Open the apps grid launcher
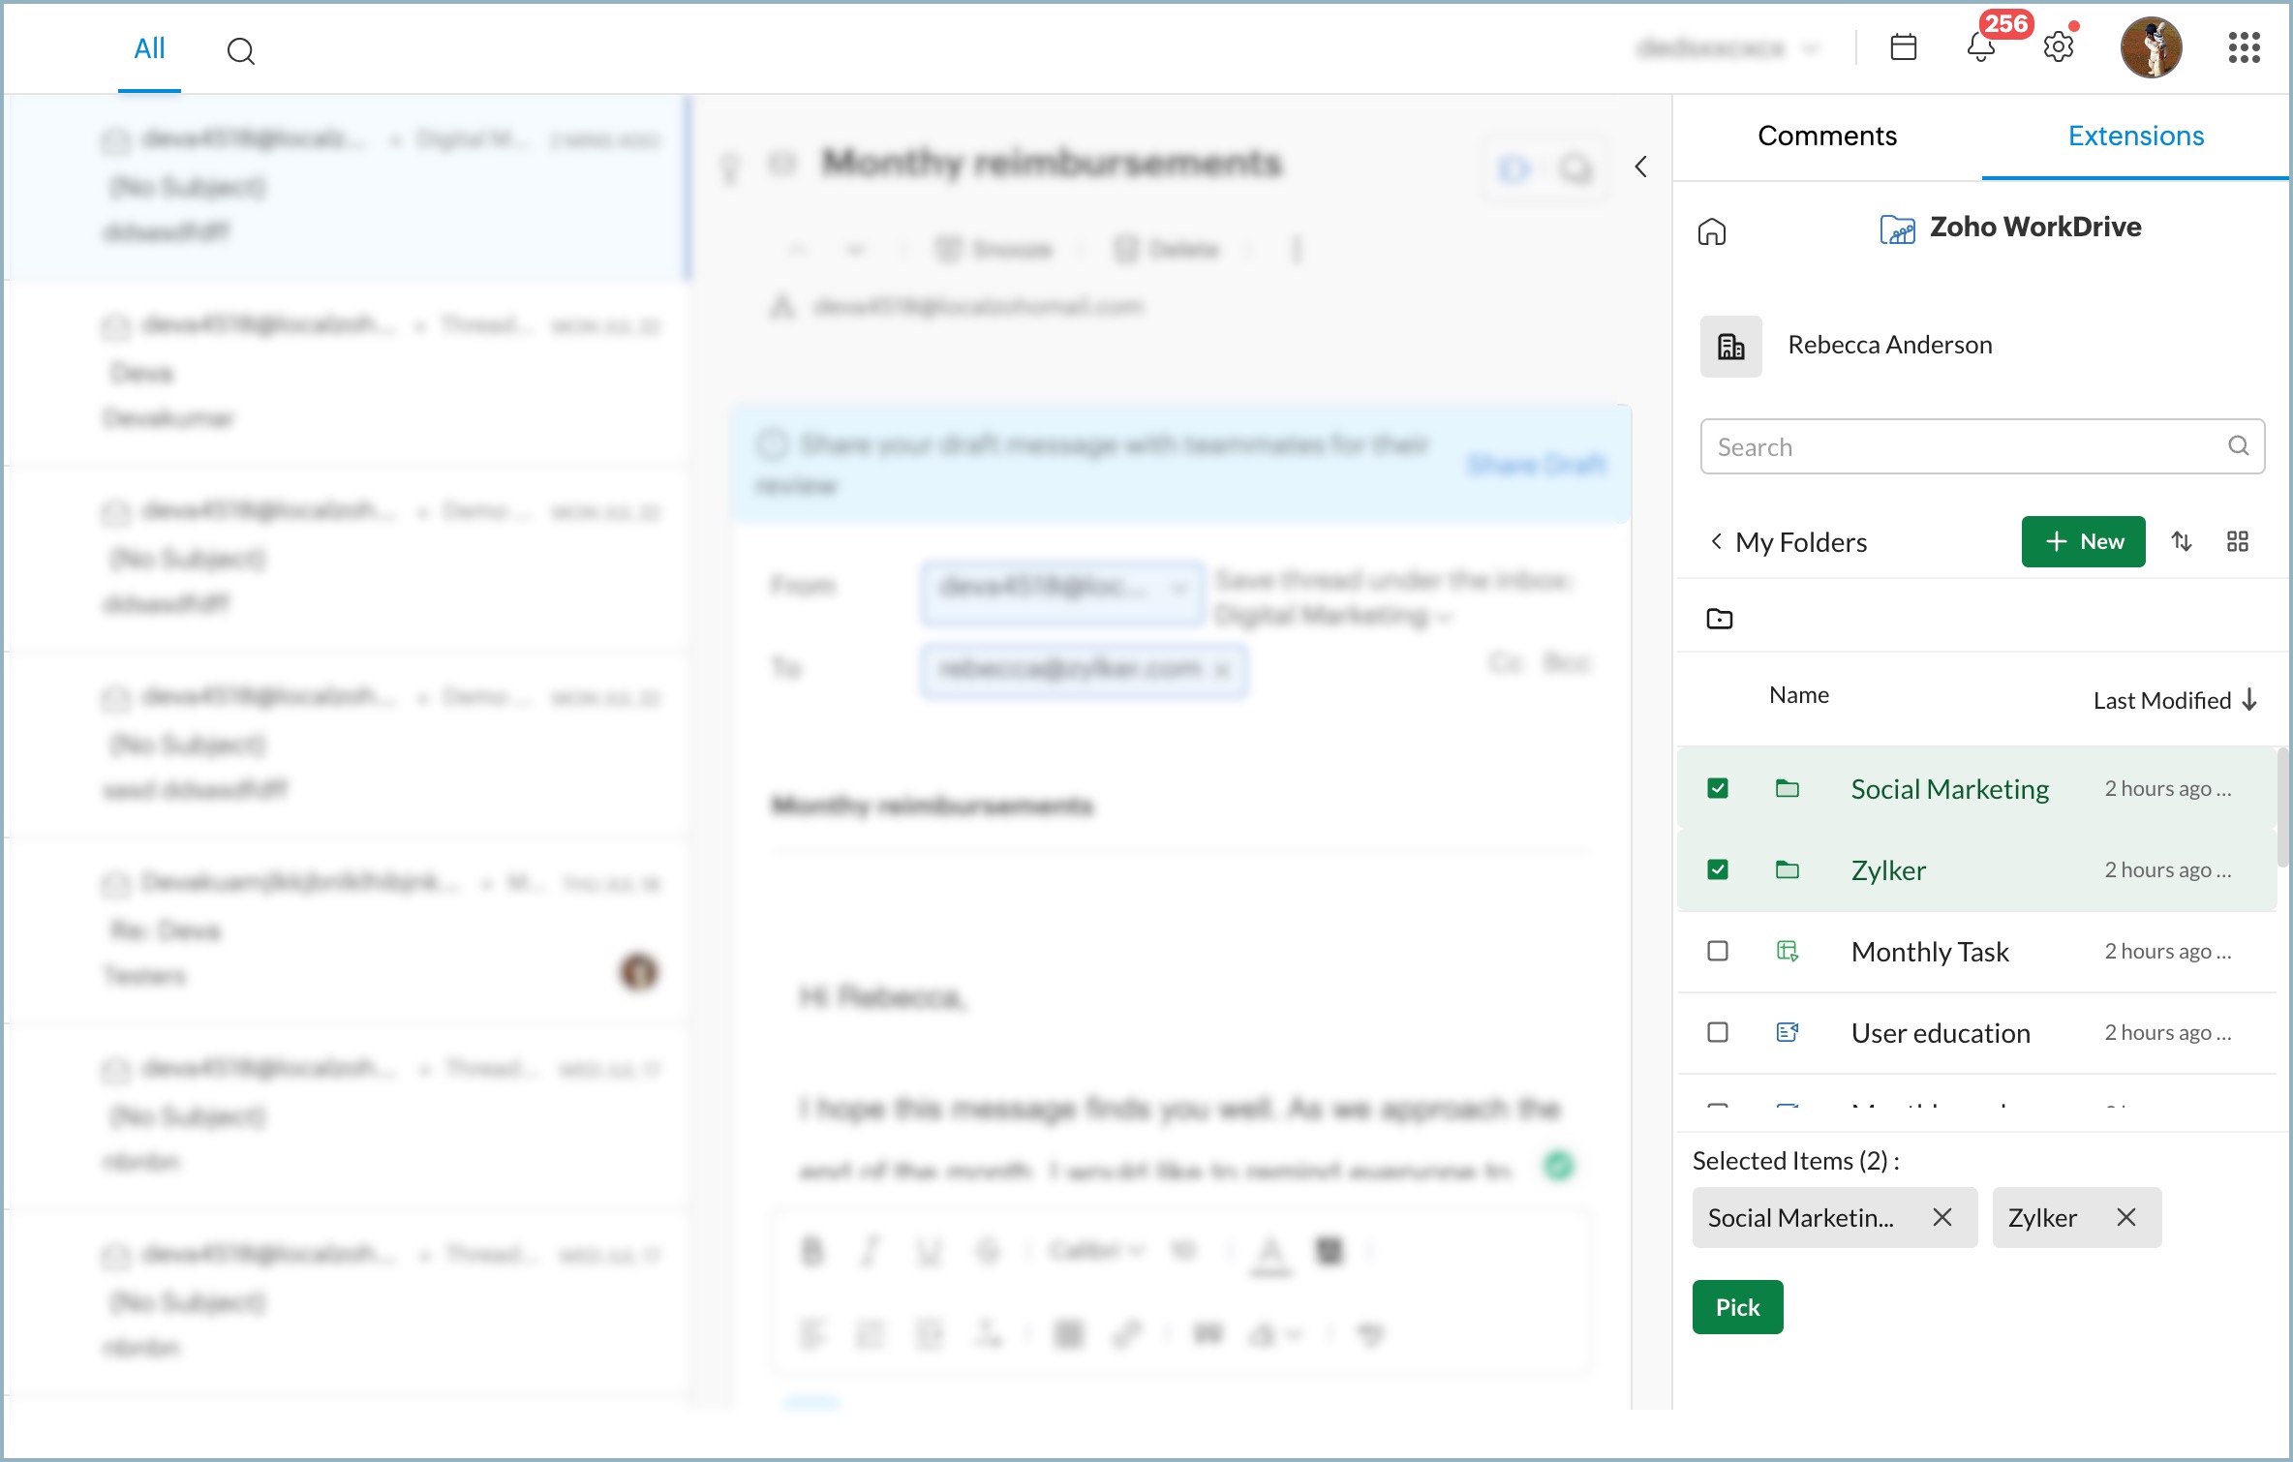This screenshot has width=2293, height=1462. [2244, 46]
